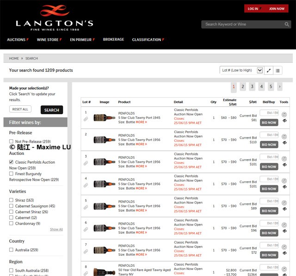Click the Search Keyword or Wine field
296x276 pixels.
pyautogui.click(x=241, y=25)
